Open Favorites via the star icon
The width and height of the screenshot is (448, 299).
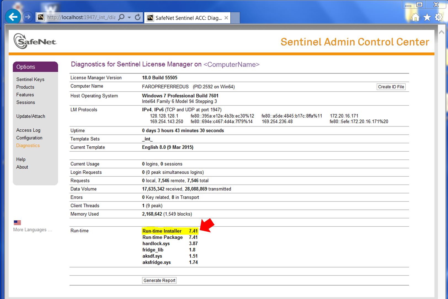click(x=427, y=17)
